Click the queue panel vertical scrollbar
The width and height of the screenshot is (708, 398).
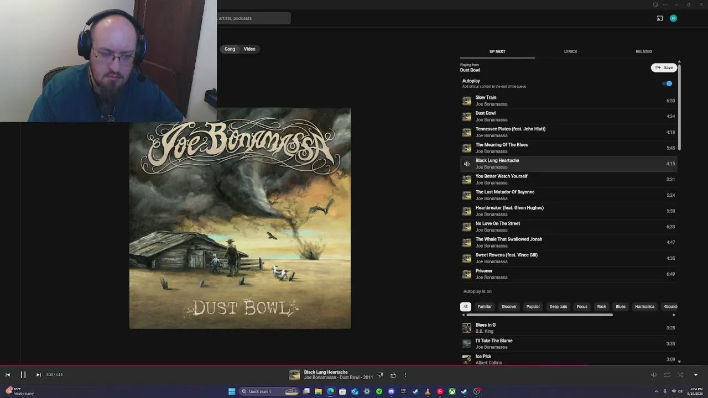679,107
